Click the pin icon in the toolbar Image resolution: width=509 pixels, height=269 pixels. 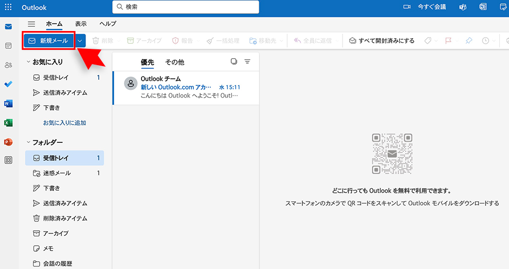click(x=469, y=41)
